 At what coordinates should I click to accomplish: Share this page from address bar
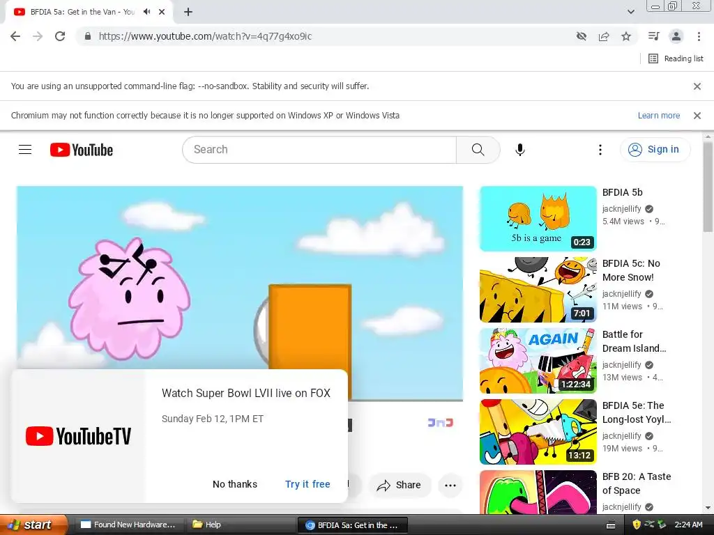(x=604, y=36)
